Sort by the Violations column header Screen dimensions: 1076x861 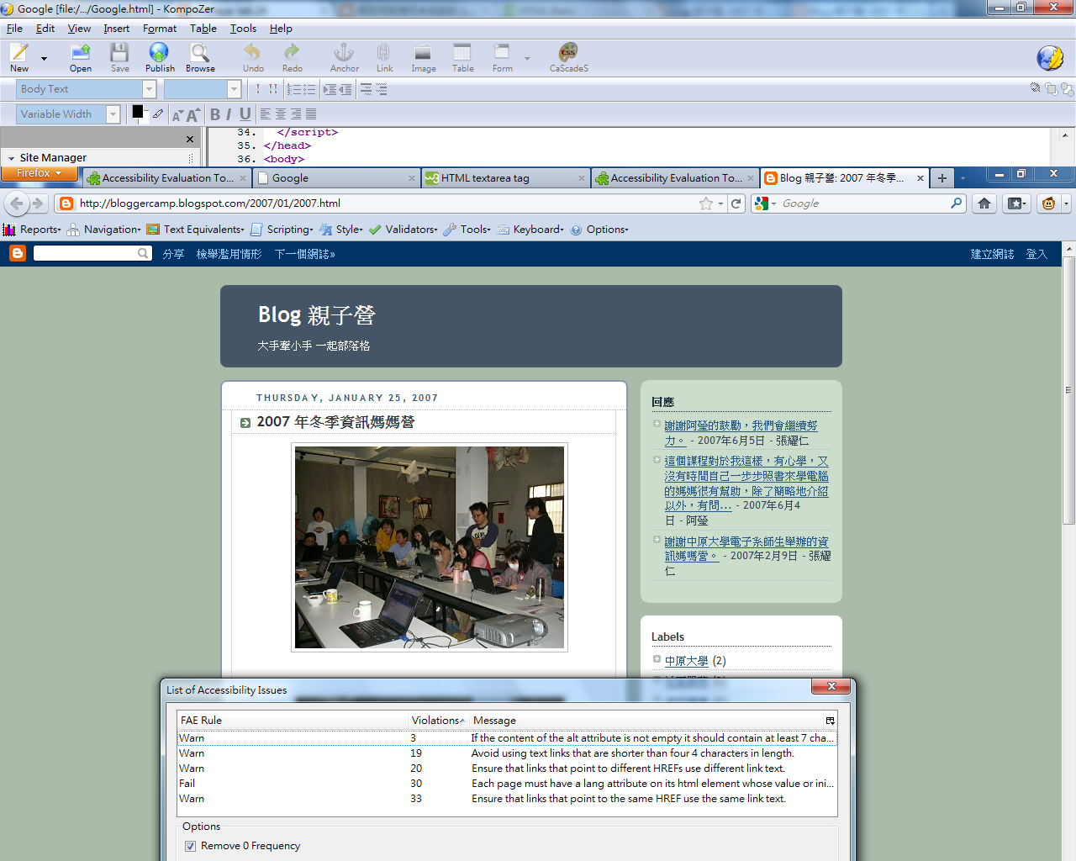tap(437, 721)
